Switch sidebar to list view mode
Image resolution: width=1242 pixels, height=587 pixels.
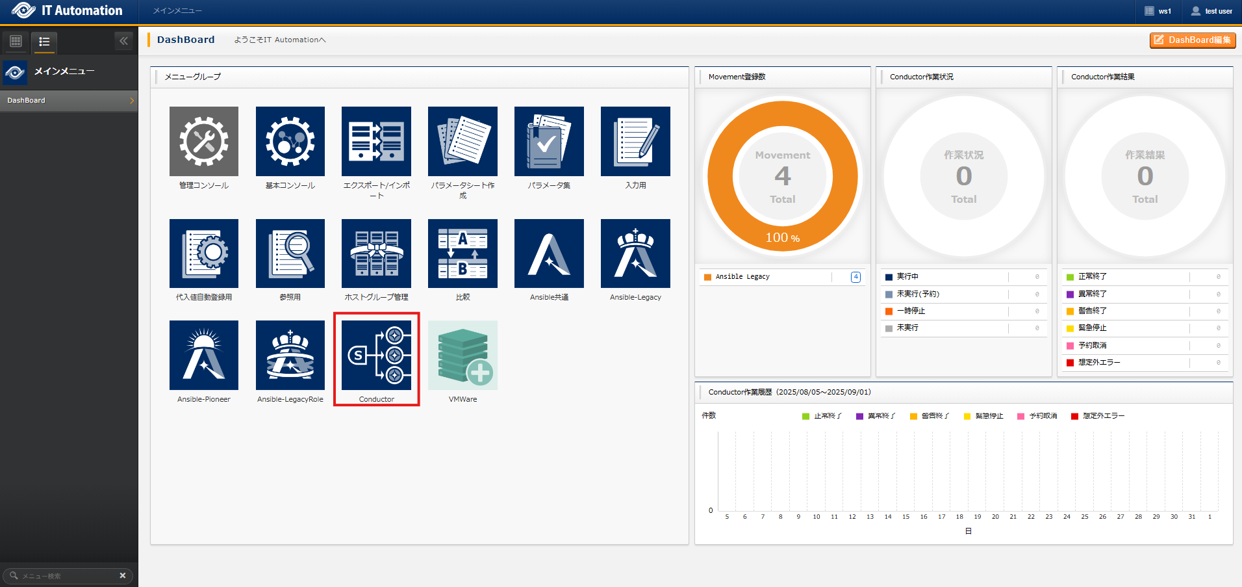point(44,42)
